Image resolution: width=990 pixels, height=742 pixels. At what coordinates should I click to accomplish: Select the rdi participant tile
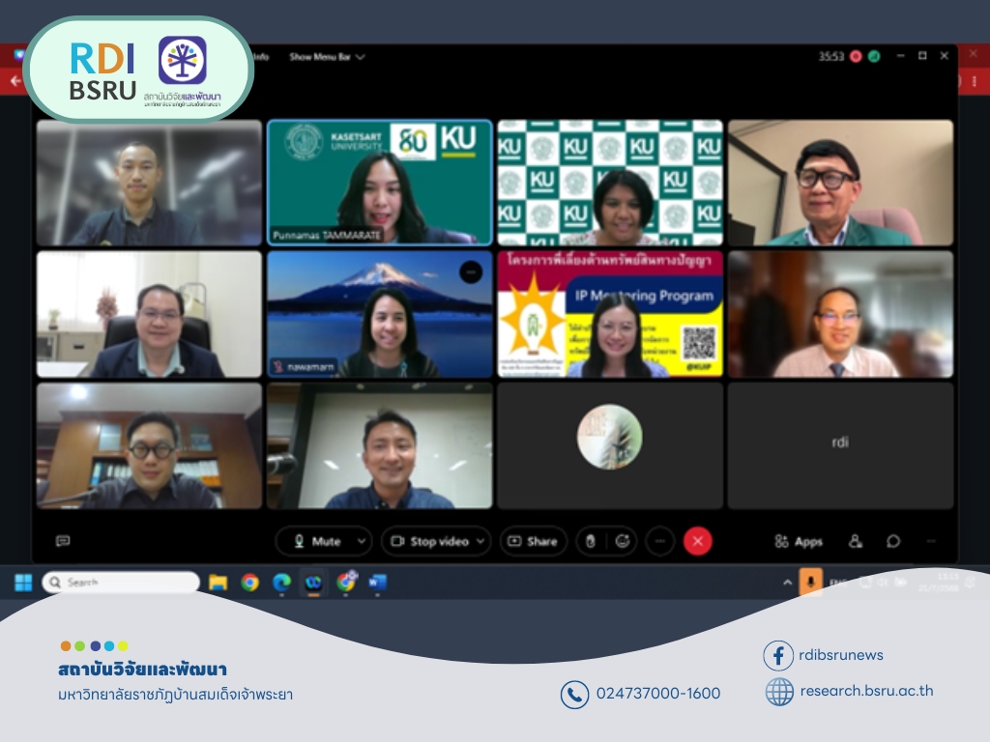[x=840, y=445]
